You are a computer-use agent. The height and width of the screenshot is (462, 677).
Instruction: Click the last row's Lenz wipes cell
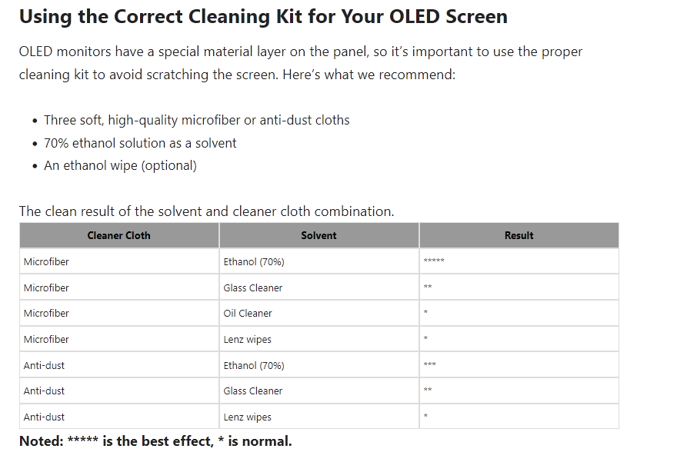[319, 417]
